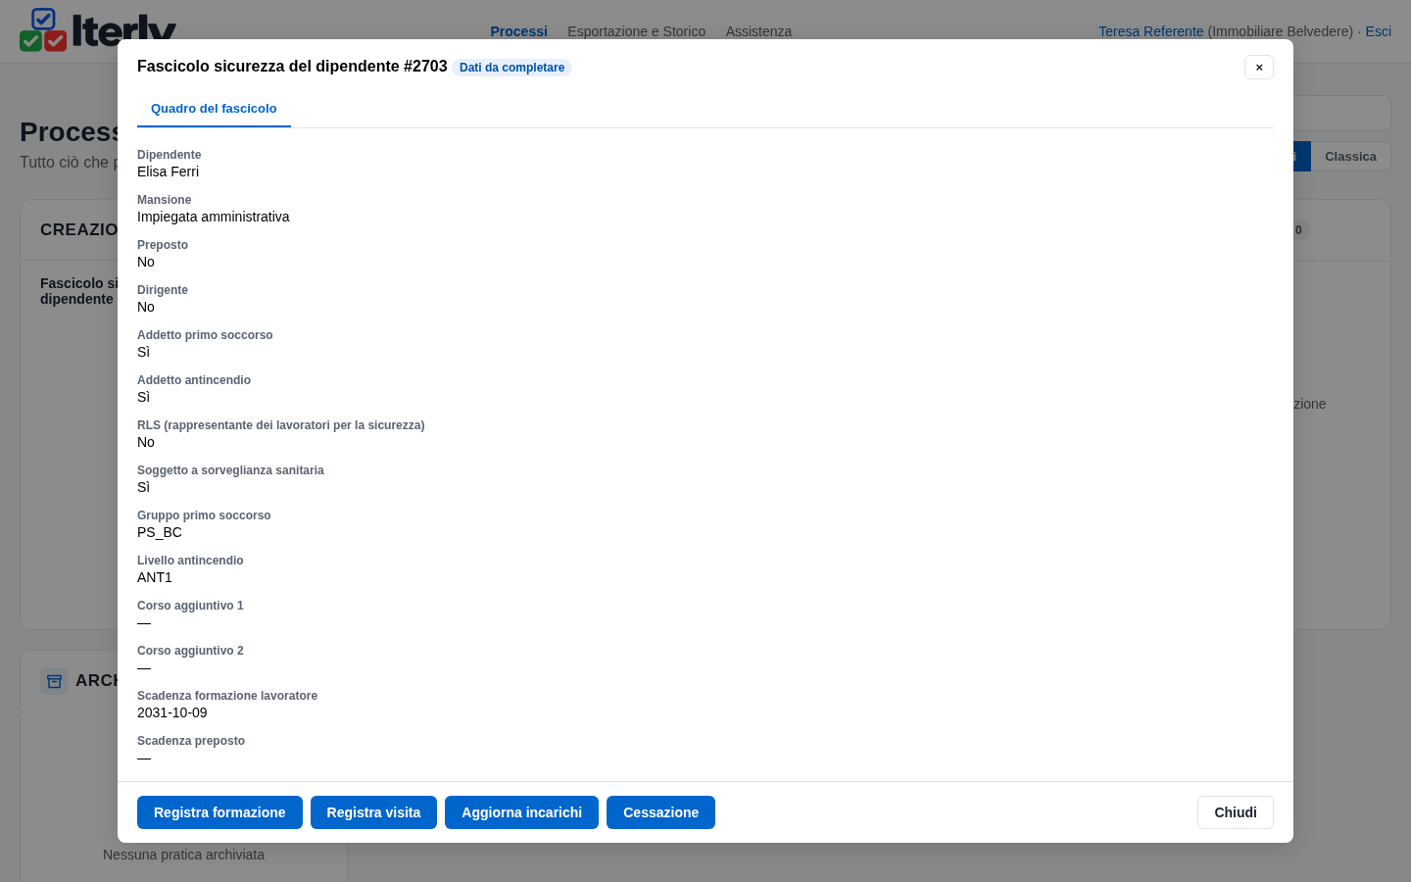Click the Teresa Referente profile link

1150,31
